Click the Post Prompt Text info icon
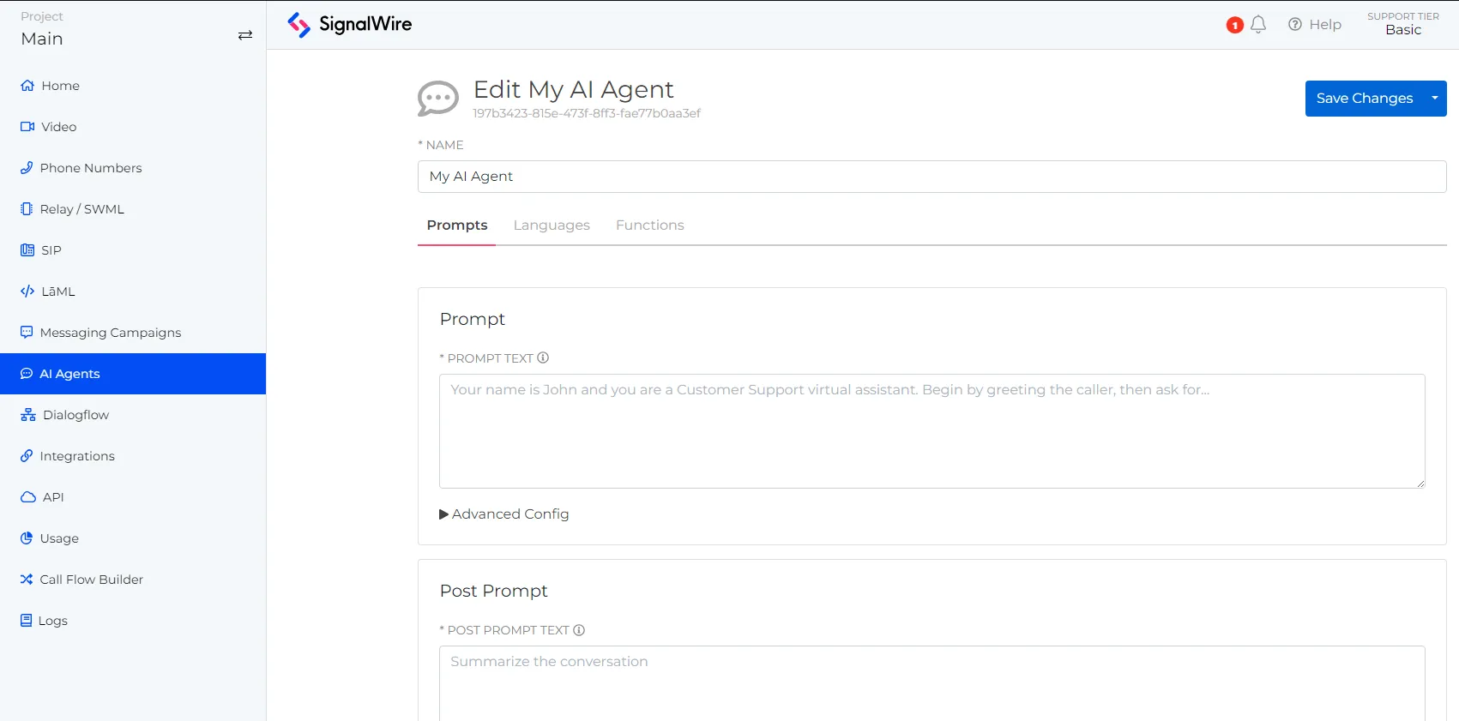Viewport: 1459px width, 721px height. 580,630
